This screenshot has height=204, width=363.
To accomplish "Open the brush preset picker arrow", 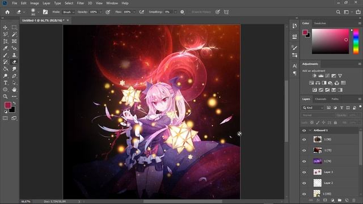I will (x=38, y=12).
